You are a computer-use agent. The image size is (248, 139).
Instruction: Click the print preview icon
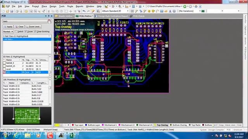point(21,11)
